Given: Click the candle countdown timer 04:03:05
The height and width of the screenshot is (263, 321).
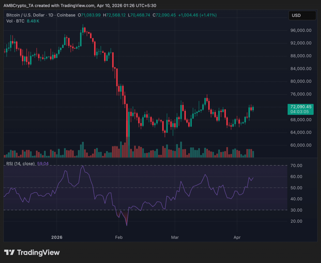Looking at the screenshot, I should click(x=300, y=112).
